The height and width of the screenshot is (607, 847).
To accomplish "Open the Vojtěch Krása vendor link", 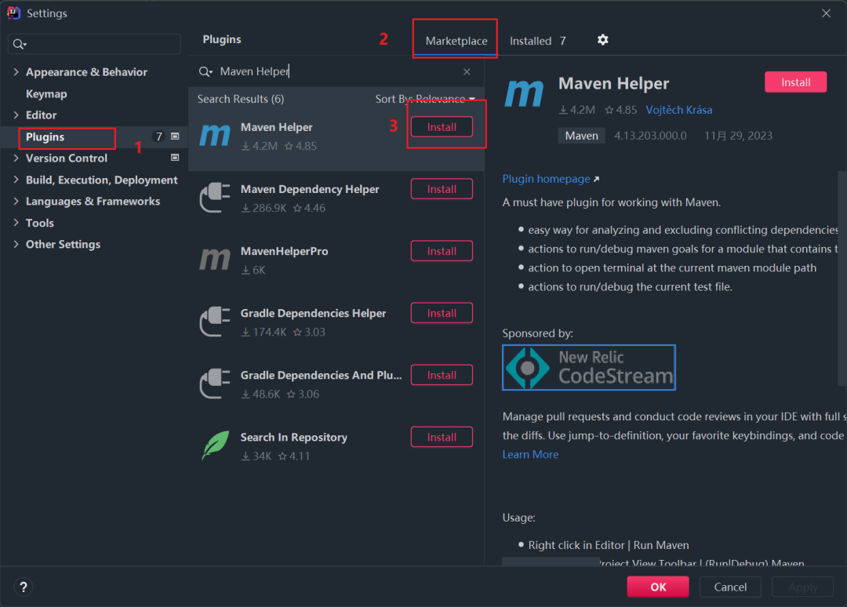I will (679, 110).
